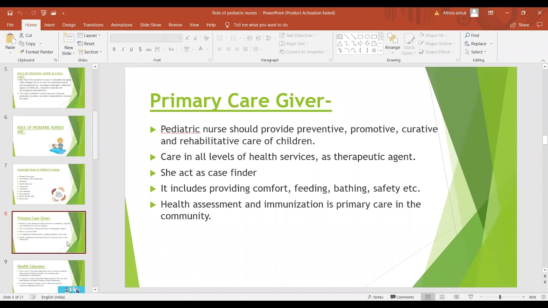
Task: Toggle Underline formatting
Action: [131, 50]
